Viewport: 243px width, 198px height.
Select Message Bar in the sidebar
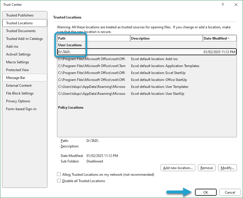[25, 78]
